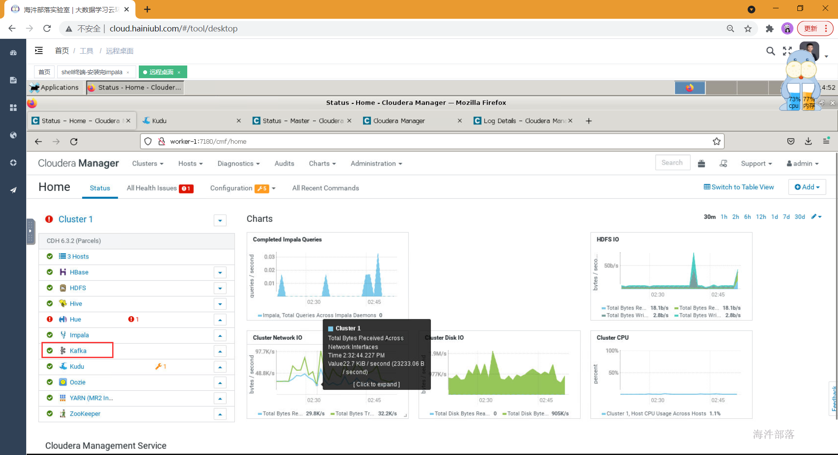Image resolution: width=838 pixels, height=455 pixels.
Task: Click Impala service icon
Action: (63, 335)
